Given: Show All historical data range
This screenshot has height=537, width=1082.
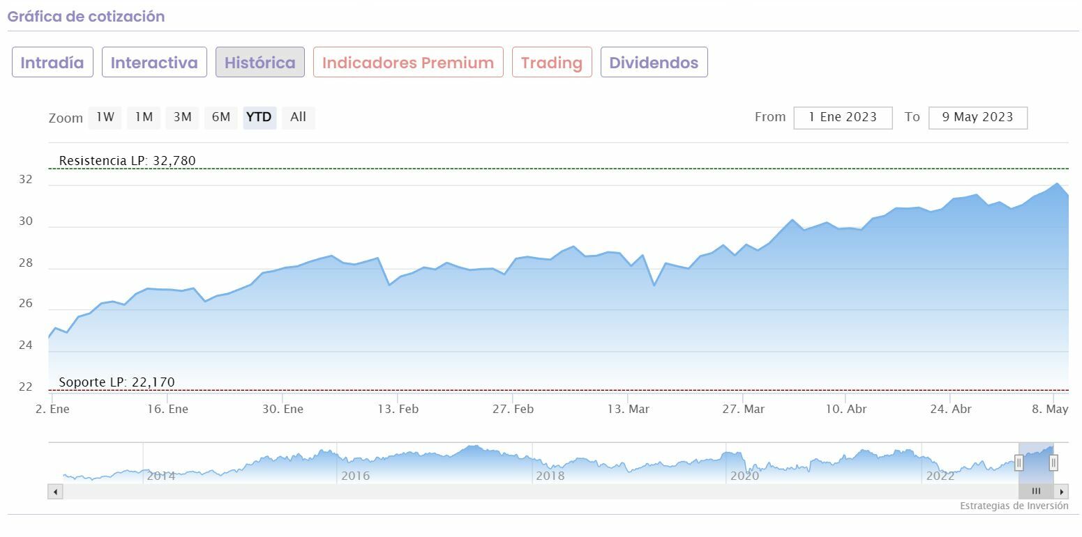Looking at the screenshot, I should (299, 118).
